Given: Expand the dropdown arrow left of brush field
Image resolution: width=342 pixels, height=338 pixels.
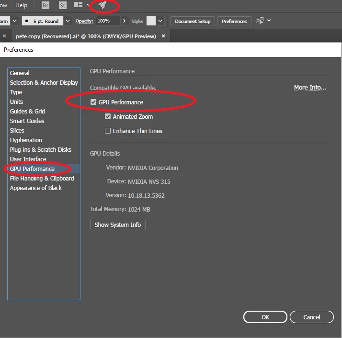Looking at the screenshot, I should pyautogui.click(x=14, y=21).
